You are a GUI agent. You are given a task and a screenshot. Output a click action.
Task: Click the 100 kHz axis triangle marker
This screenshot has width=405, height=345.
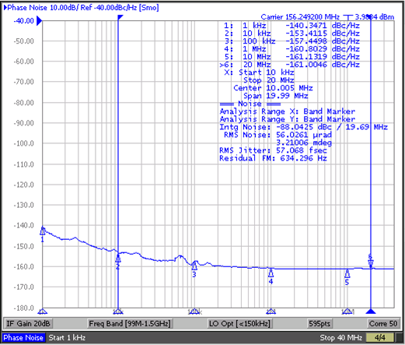click(x=194, y=311)
